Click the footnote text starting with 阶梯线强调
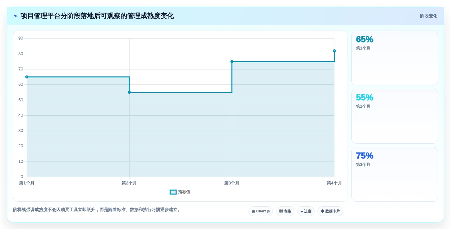This screenshot has height=229, width=451. coord(97,210)
